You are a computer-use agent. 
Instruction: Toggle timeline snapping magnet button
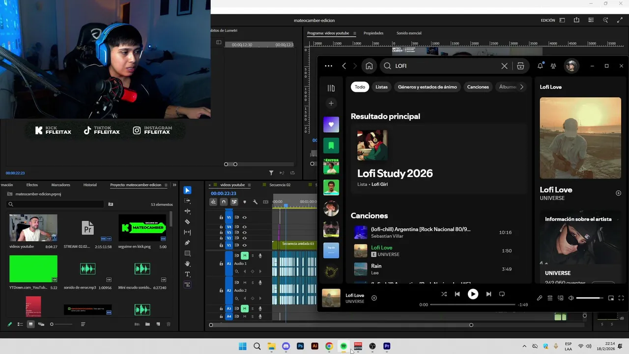(224, 202)
